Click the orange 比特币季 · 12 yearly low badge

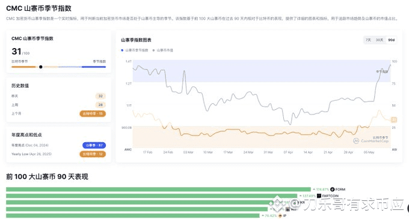pos(93,154)
